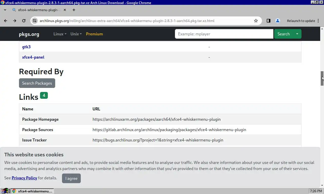Go forward in browser history
The width and height of the screenshot is (324, 194).
(15, 21)
